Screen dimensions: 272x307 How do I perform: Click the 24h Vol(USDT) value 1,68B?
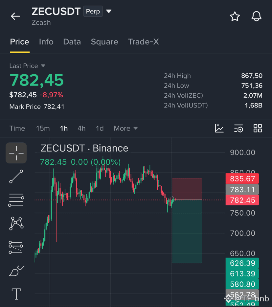(254, 105)
